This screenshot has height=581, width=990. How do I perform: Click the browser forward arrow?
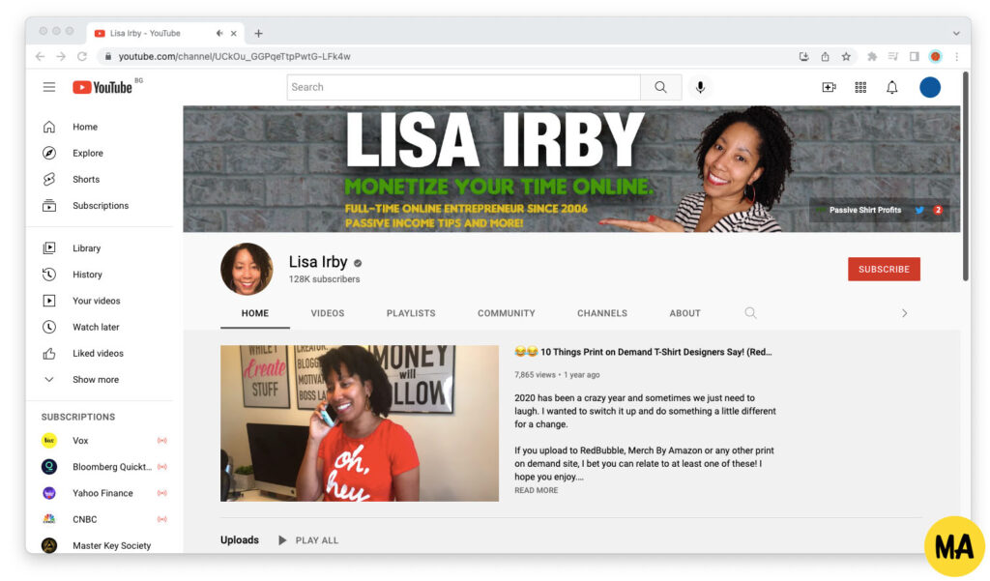tap(61, 56)
